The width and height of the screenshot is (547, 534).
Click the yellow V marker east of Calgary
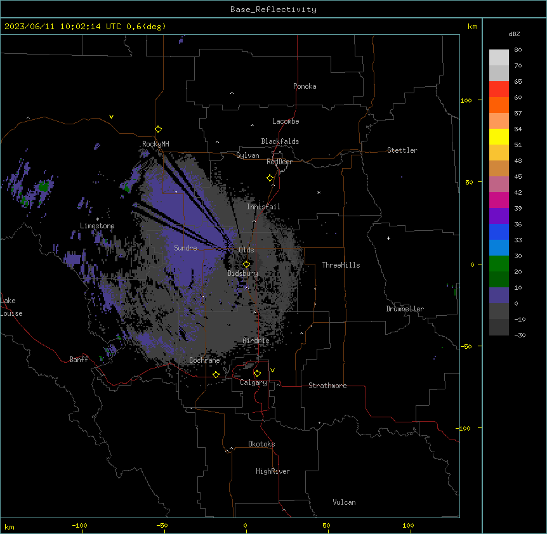[x=272, y=370]
